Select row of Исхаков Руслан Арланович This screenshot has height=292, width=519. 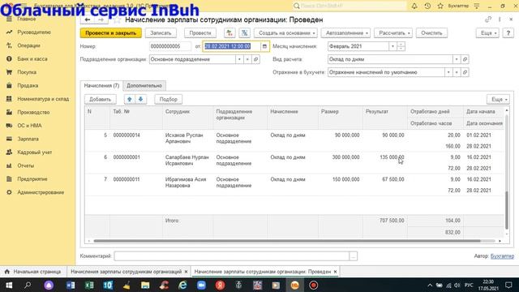click(x=294, y=140)
